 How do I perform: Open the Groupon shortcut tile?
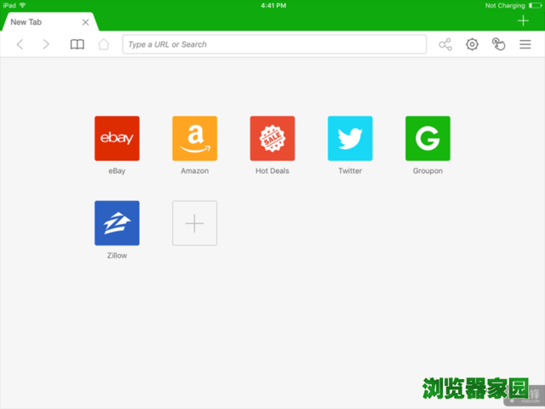427,138
